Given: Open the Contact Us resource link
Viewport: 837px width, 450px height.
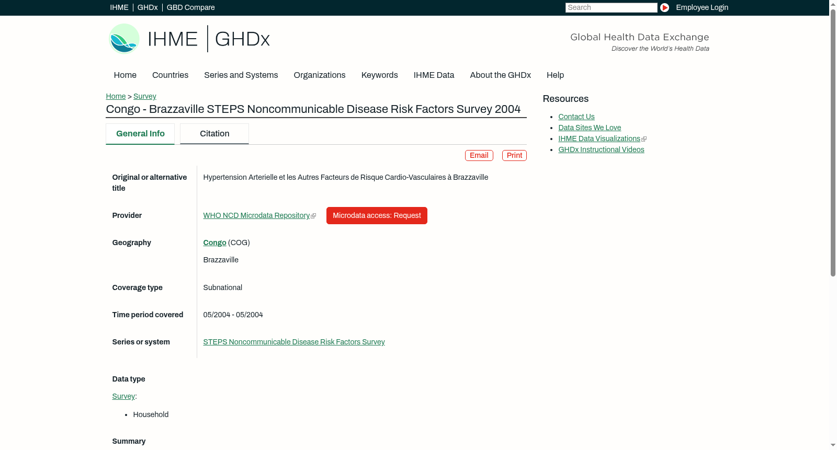Looking at the screenshot, I should coord(576,117).
